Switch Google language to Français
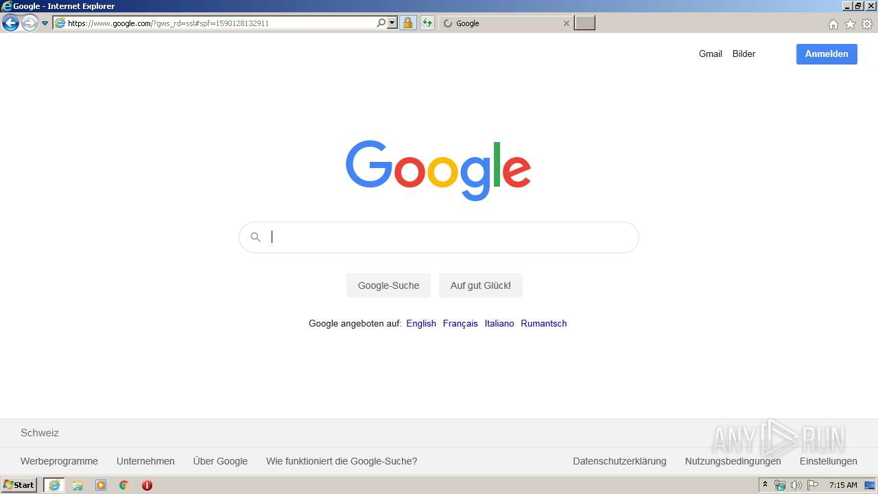The width and height of the screenshot is (878, 494). [x=460, y=323]
